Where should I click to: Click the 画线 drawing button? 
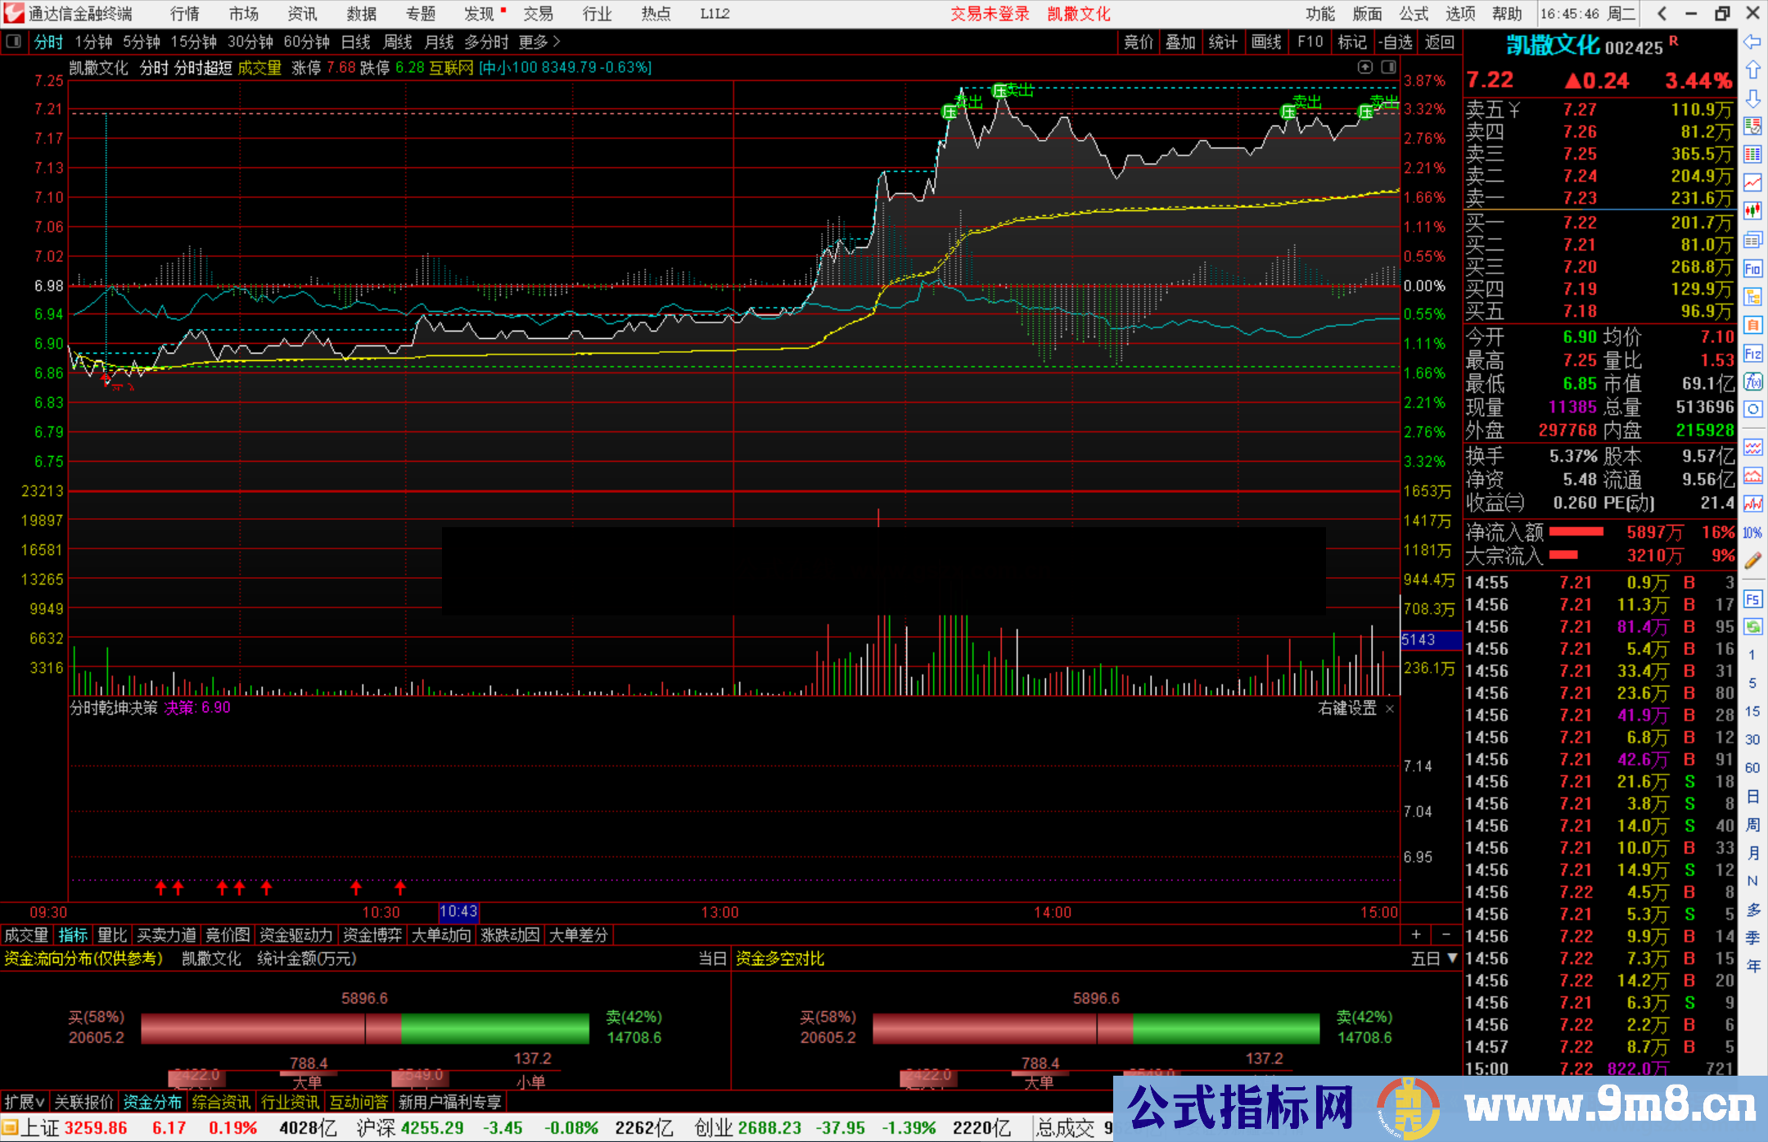tap(1266, 42)
